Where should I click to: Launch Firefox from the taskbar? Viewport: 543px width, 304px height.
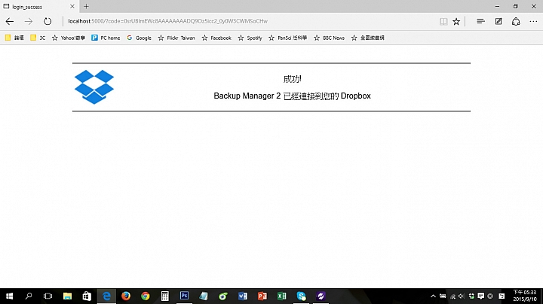click(x=126, y=296)
